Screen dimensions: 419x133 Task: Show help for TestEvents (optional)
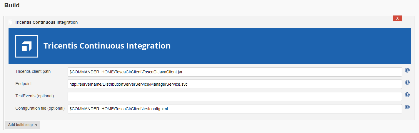pyautogui.click(x=407, y=95)
